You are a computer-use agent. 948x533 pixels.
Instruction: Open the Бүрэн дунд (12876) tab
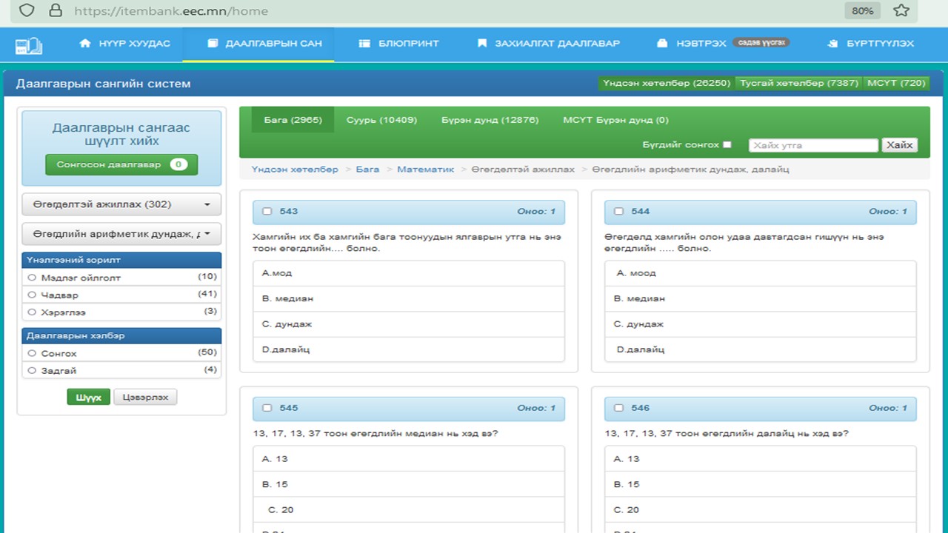(490, 120)
